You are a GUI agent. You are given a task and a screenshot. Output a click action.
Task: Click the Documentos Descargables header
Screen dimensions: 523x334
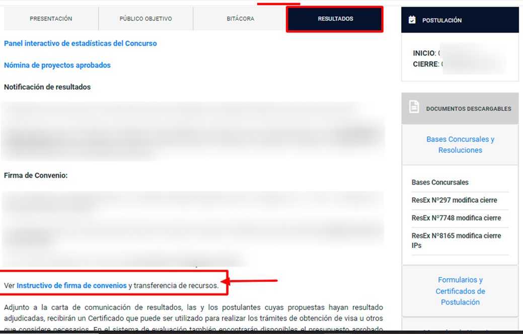click(x=460, y=109)
